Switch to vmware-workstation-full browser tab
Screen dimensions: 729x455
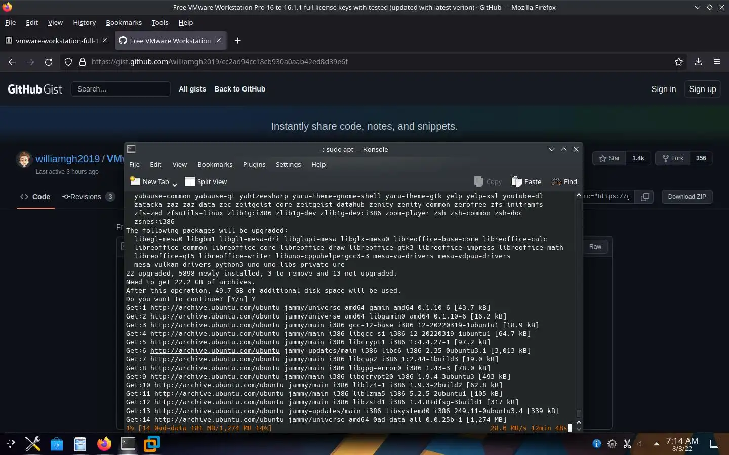57,41
